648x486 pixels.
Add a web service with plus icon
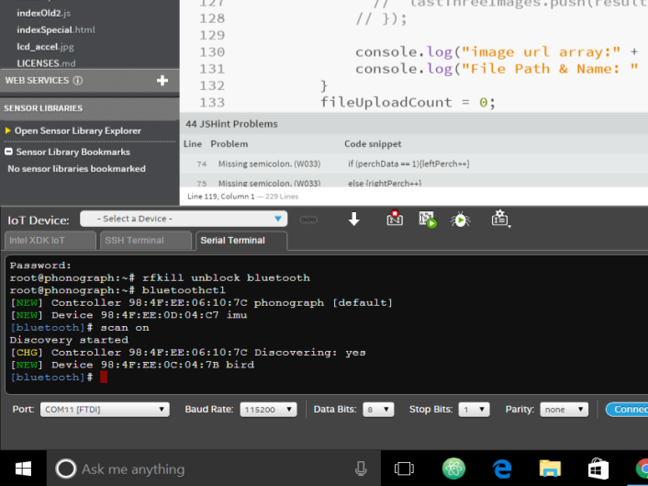coord(162,81)
